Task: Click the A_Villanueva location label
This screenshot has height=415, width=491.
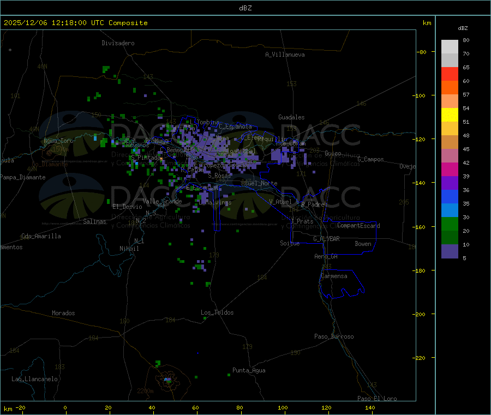Action: pyautogui.click(x=285, y=55)
